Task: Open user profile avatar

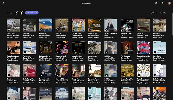Action: [x=169, y=3]
